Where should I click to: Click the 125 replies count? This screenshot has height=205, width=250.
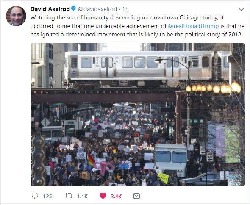click(x=47, y=196)
